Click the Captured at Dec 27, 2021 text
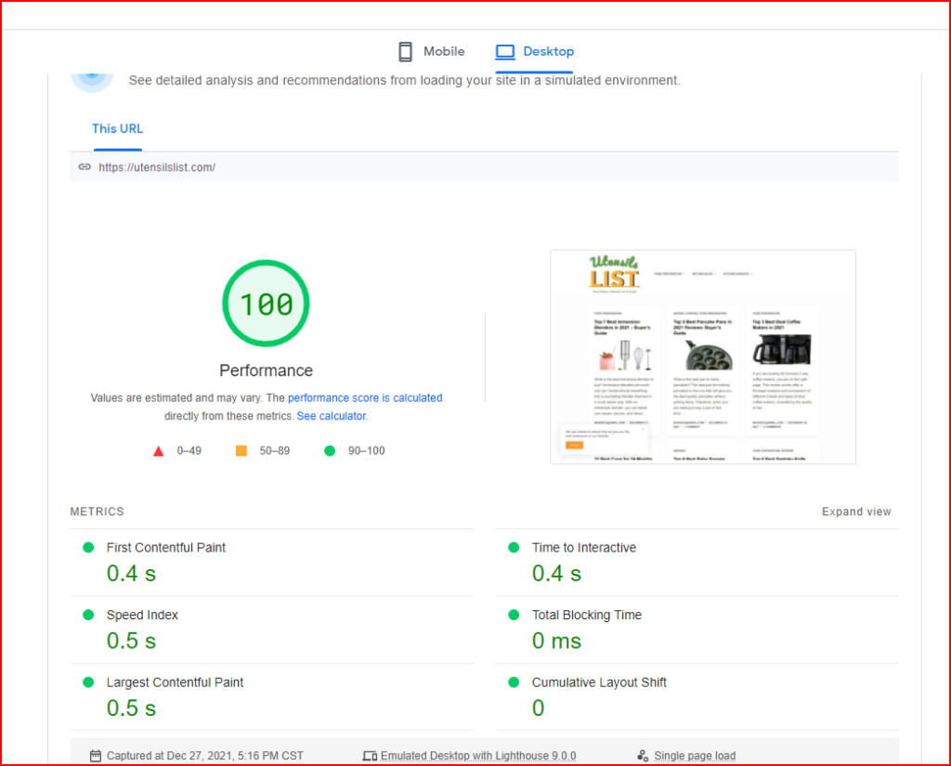Image resolution: width=951 pixels, height=766 pixels. click(205, 756)
